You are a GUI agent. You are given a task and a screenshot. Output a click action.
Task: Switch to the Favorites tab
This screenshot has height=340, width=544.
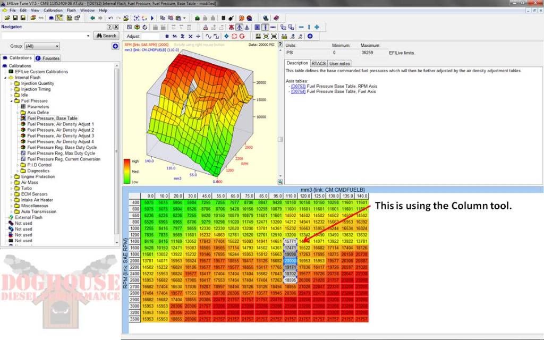pyautogui.click(x=47, y=58)
